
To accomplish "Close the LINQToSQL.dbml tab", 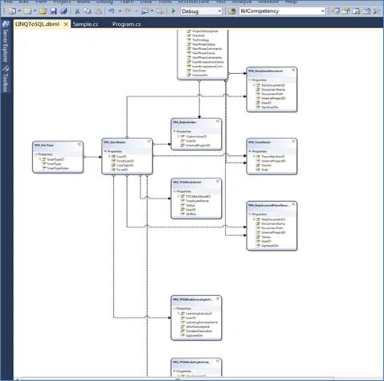I will click(66, 24).
